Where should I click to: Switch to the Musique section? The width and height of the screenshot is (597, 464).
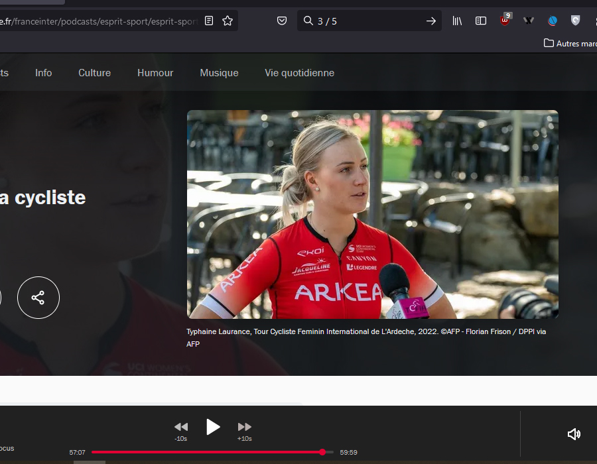tap(219, 72)
